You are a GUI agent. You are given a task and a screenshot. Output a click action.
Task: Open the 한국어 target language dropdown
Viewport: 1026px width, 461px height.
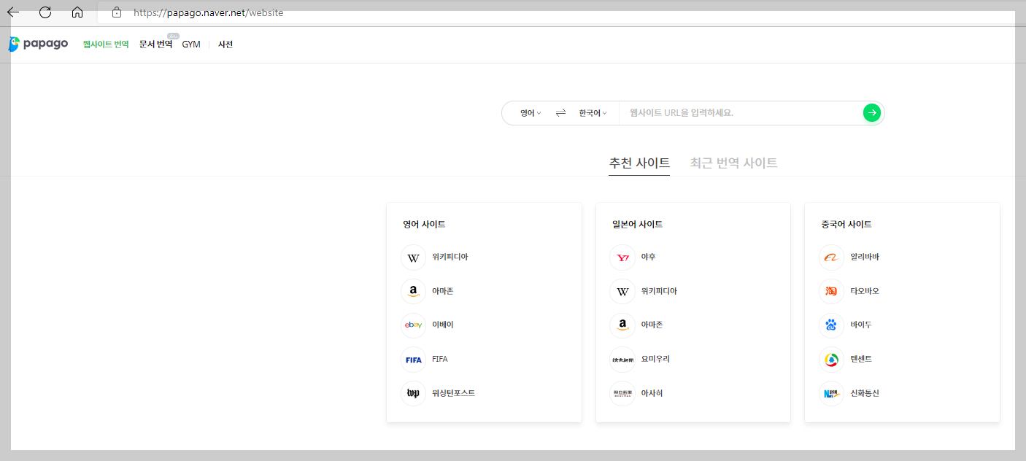[x=592, y=112]
